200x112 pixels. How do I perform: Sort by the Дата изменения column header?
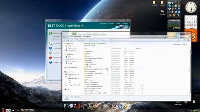pos(116,49)
